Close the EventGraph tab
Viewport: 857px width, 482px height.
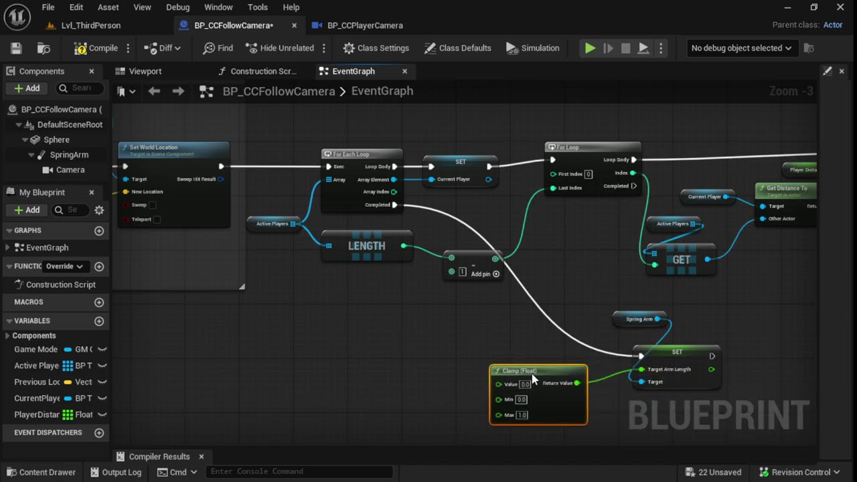(x=404, y=71)
